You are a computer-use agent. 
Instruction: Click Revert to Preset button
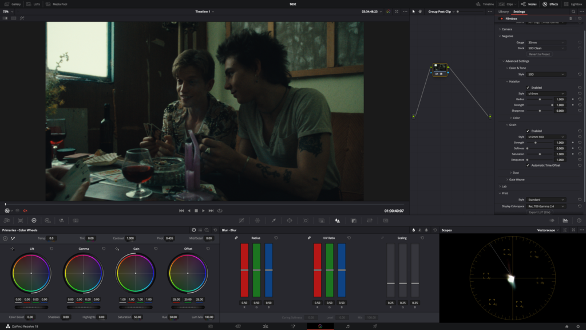[x=539, y=54]
